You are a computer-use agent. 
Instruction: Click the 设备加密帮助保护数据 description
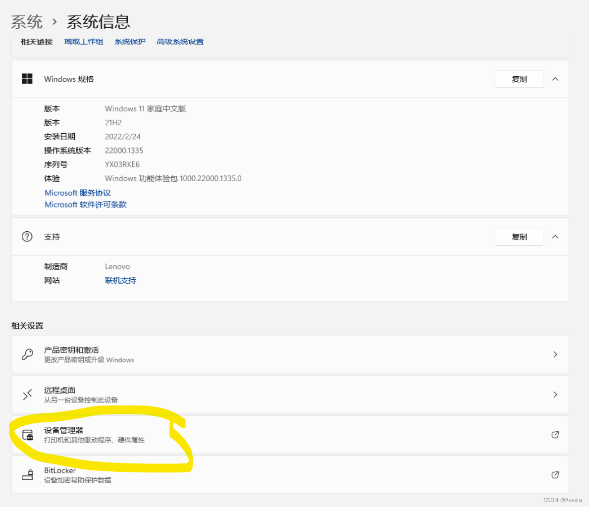tap(77, 480)
